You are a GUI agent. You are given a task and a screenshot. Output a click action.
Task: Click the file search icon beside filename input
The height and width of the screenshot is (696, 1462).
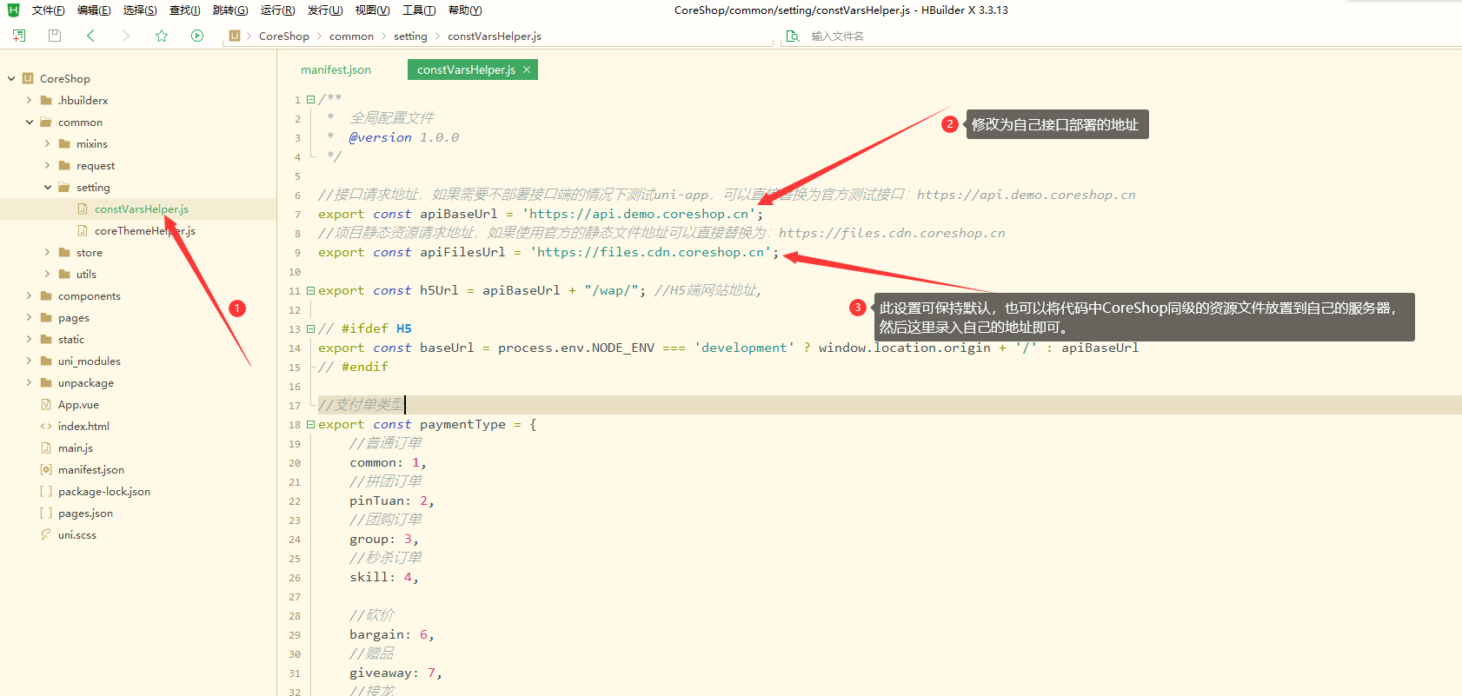pyautogui.click(x=793, y=36)
